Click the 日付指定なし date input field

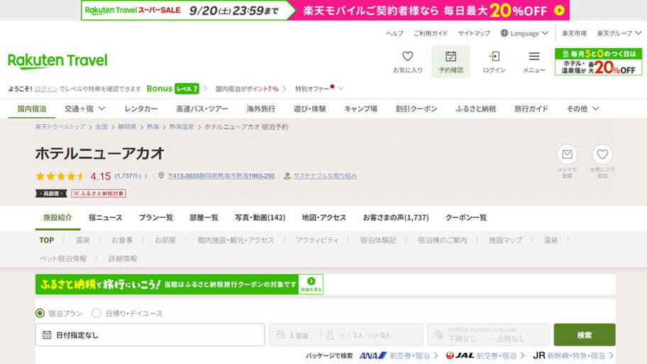[150, 335]
